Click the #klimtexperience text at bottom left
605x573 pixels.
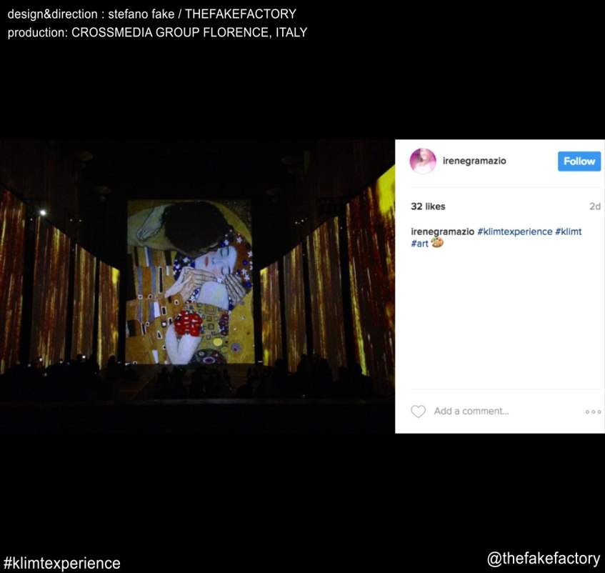click(x=62, y=563)
